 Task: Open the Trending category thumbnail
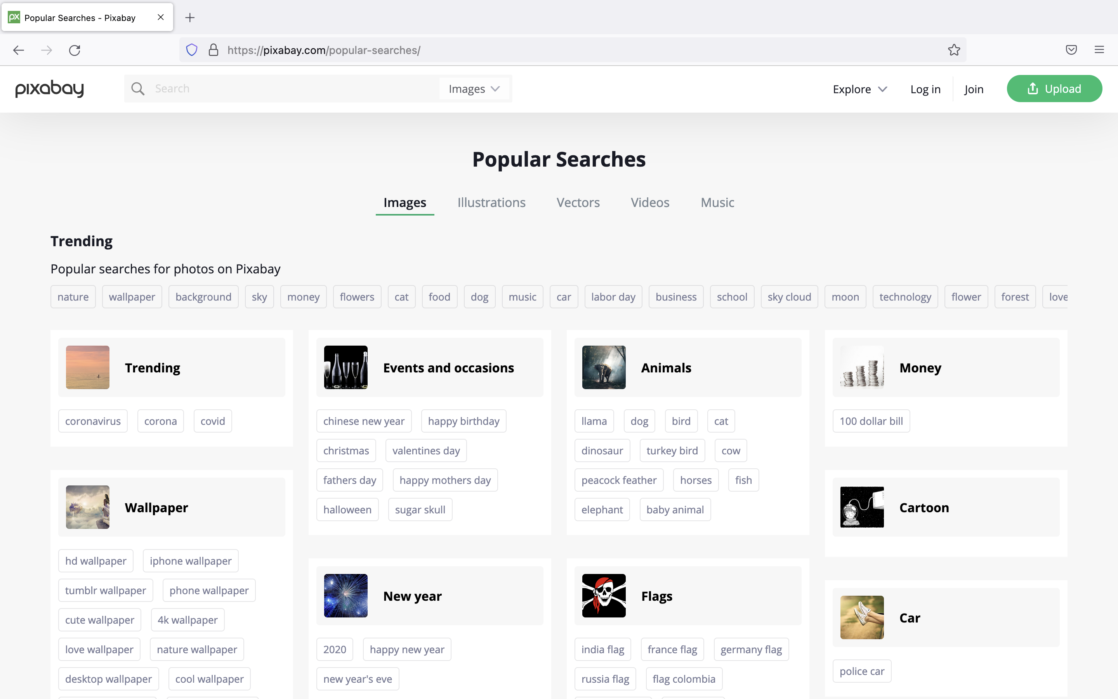tap(88, 367)
